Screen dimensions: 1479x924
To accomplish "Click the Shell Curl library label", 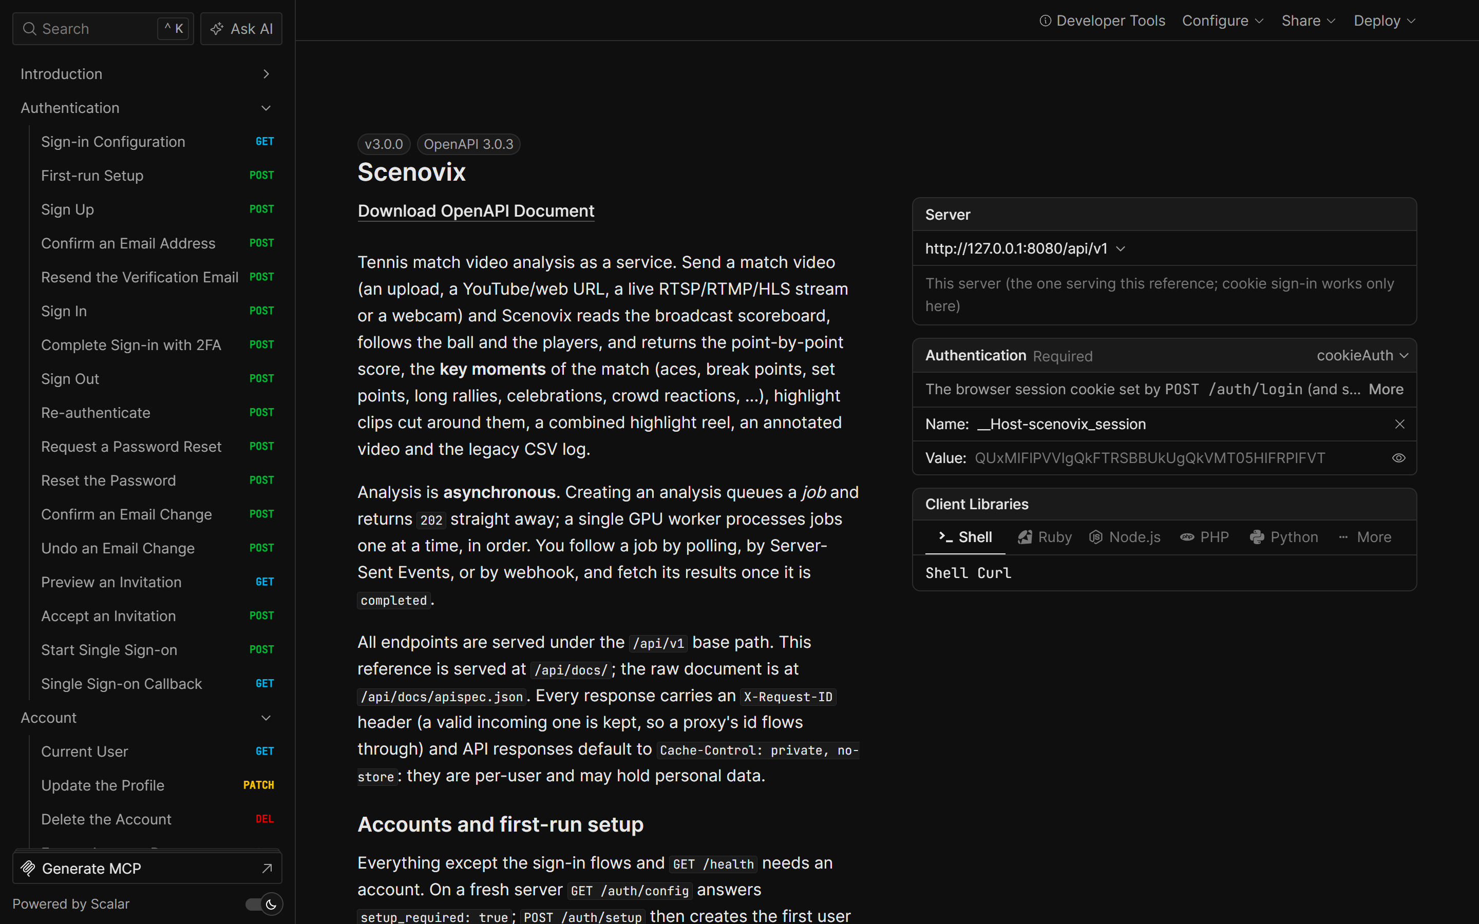I will [968, 573].
